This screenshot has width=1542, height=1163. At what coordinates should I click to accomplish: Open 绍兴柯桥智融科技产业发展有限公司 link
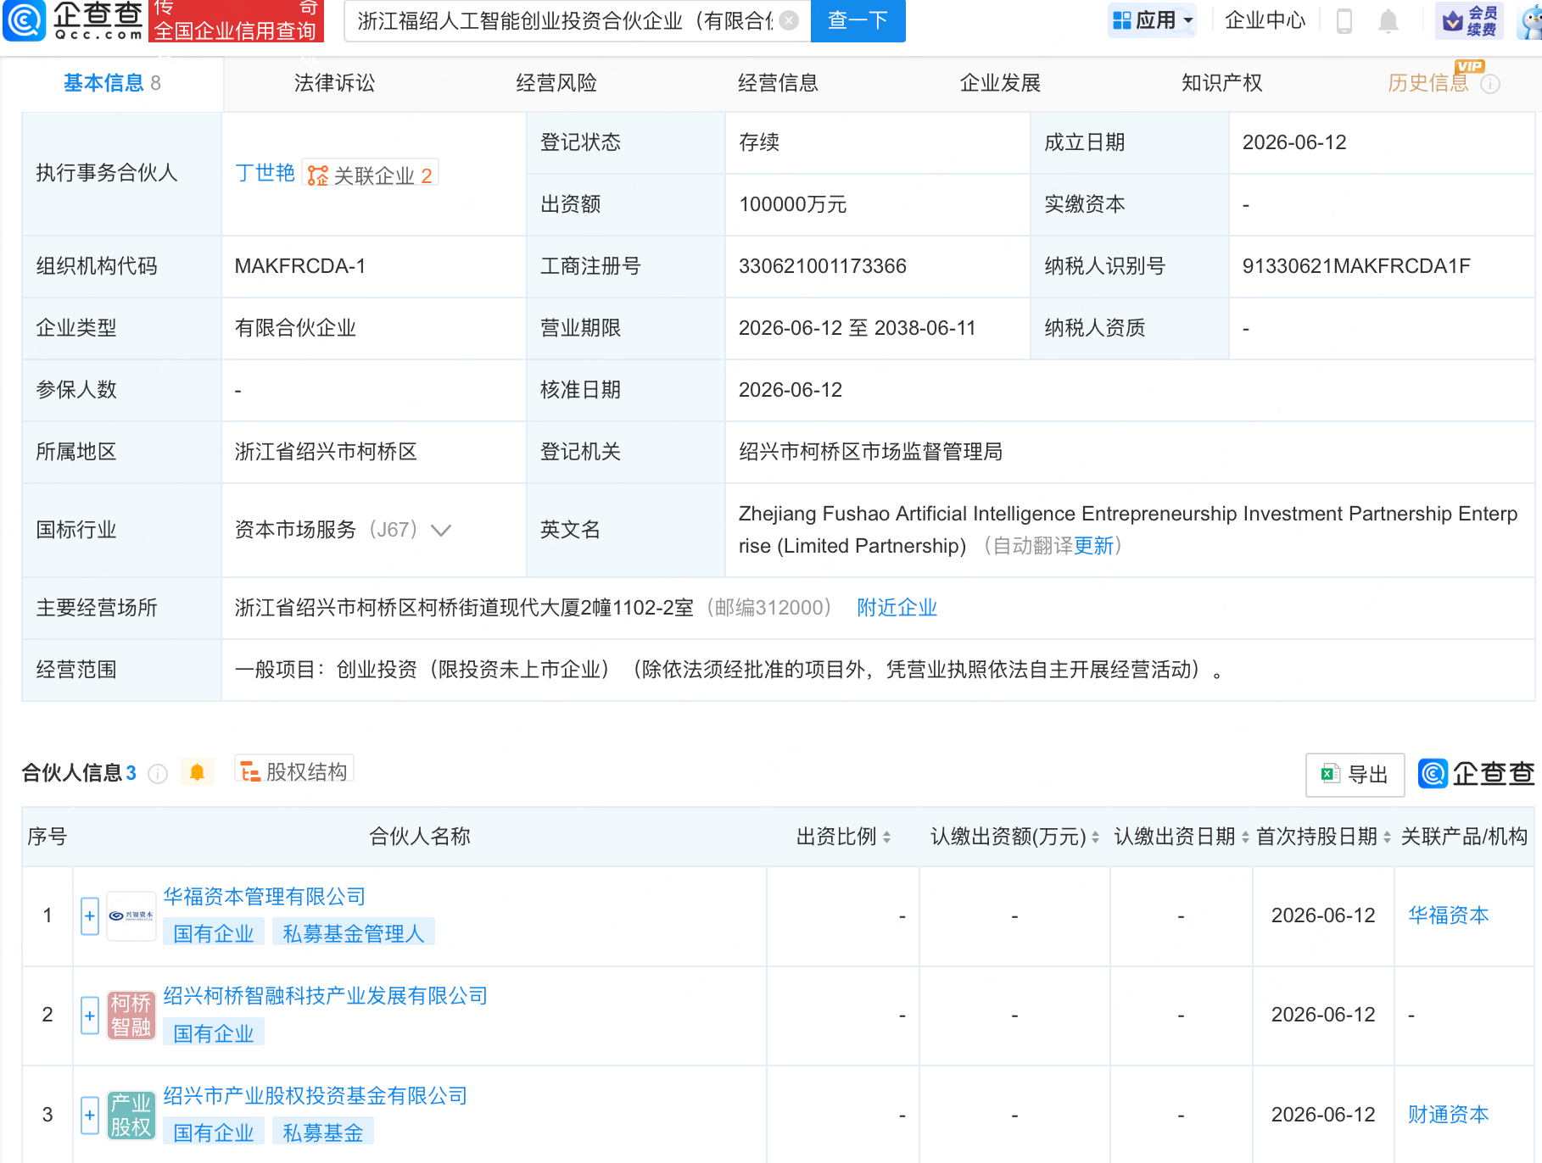click(326, 996)
